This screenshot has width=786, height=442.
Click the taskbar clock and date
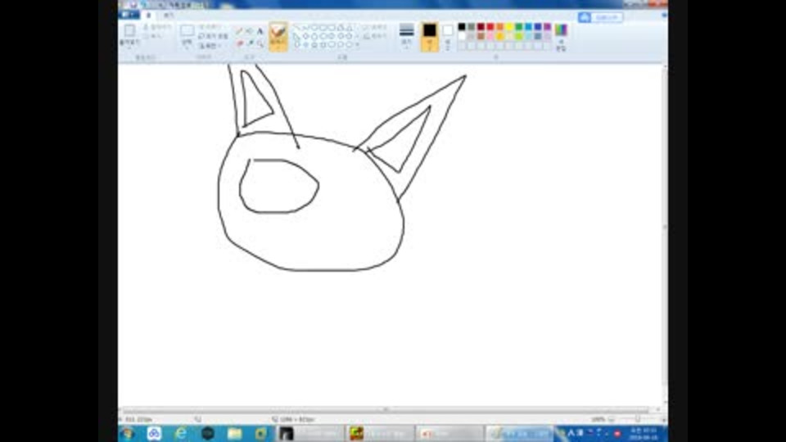tap(644, 434)
